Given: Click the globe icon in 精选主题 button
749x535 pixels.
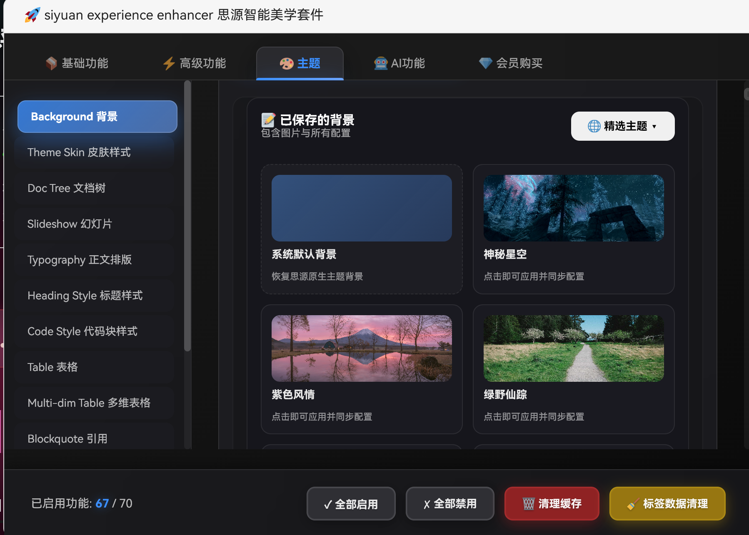Looking at the screenshot, I should 594,126.
